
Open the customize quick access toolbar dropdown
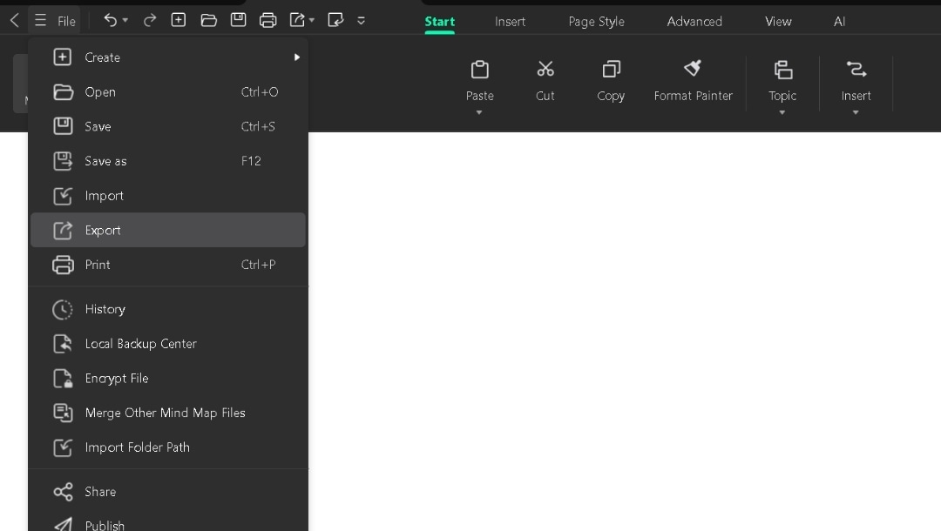click(x=361, y=21)
